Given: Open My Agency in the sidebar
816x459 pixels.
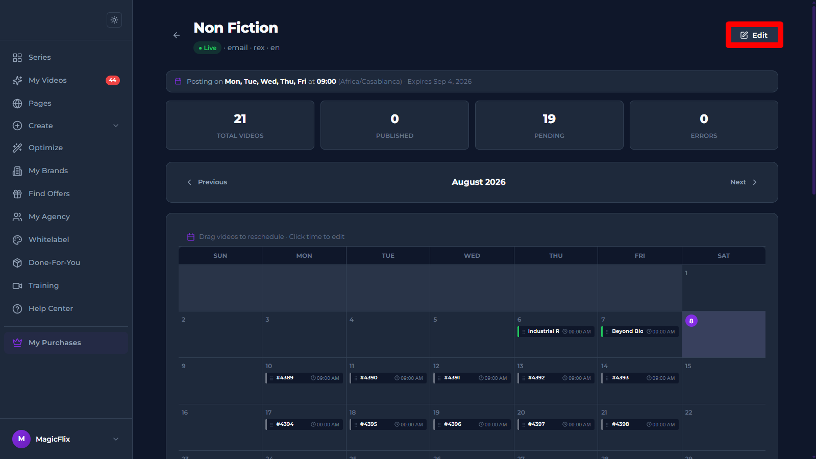Looking at the screenshot, I should 66,217.
